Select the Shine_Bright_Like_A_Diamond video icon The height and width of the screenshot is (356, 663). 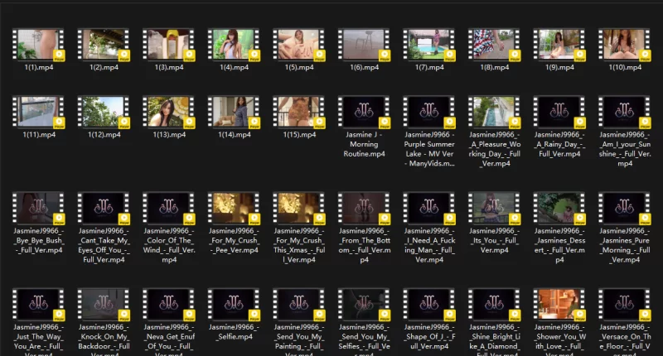click(x=494, y=305)
